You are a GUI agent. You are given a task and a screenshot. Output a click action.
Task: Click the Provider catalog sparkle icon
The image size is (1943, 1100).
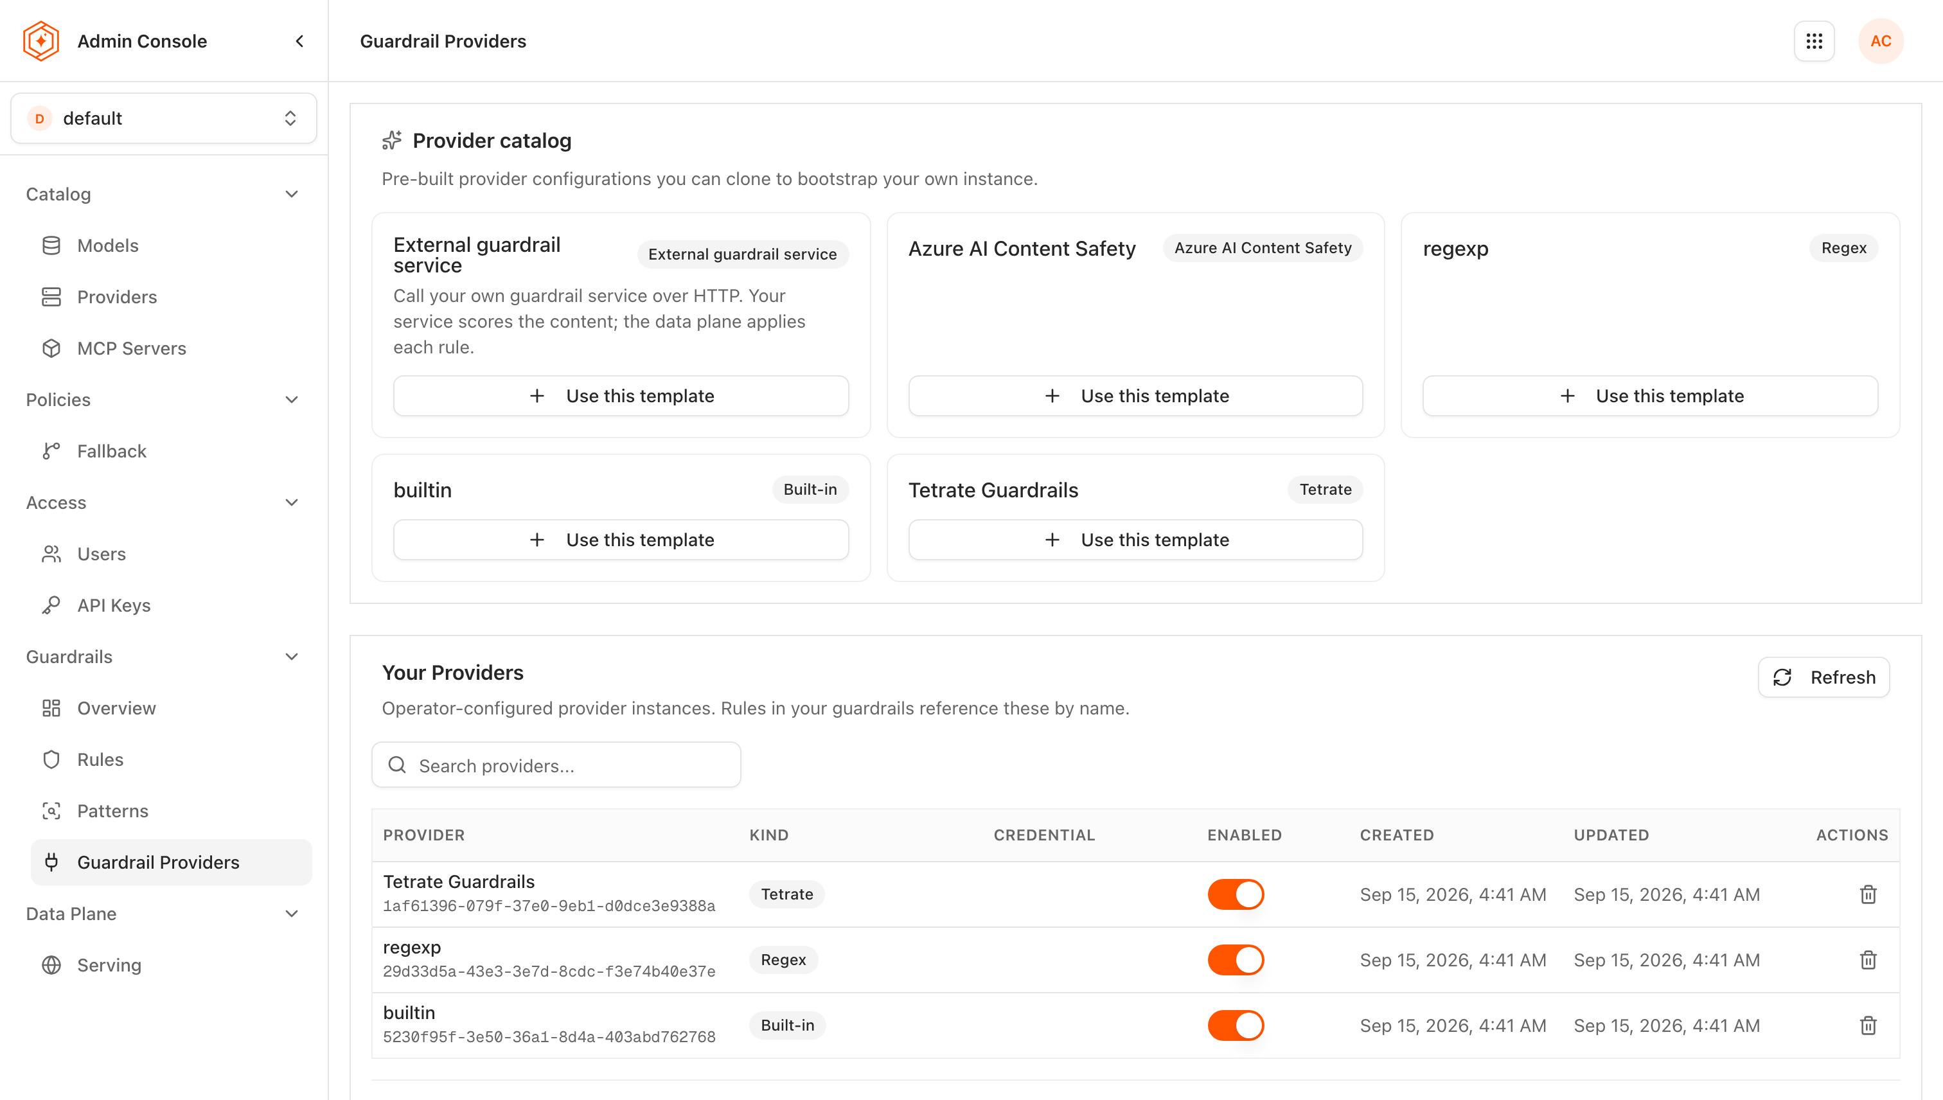pos(392,141)
